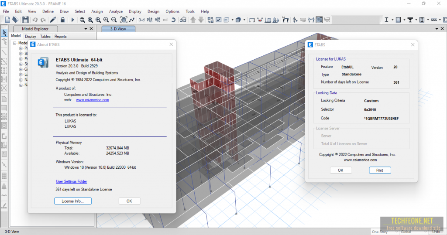Click the selector value 0x3010
The width and height of the screenshot is (447, 235).
(x=370, y=110)
